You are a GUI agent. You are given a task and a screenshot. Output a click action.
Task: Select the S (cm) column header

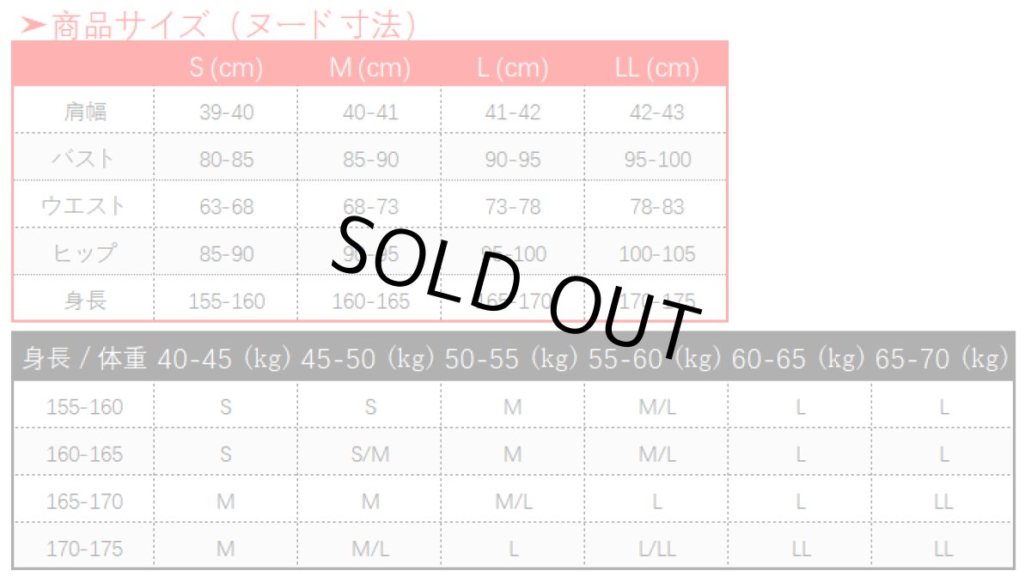coord(226,68)
